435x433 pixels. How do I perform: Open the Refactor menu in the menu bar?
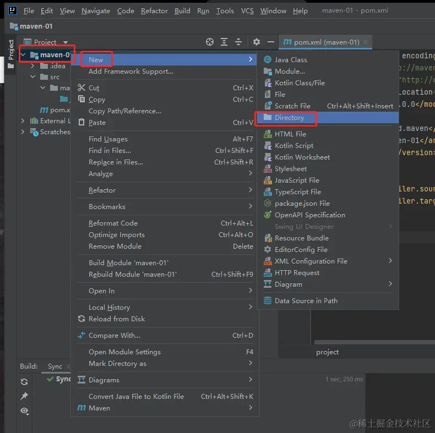tap(154, 11)
